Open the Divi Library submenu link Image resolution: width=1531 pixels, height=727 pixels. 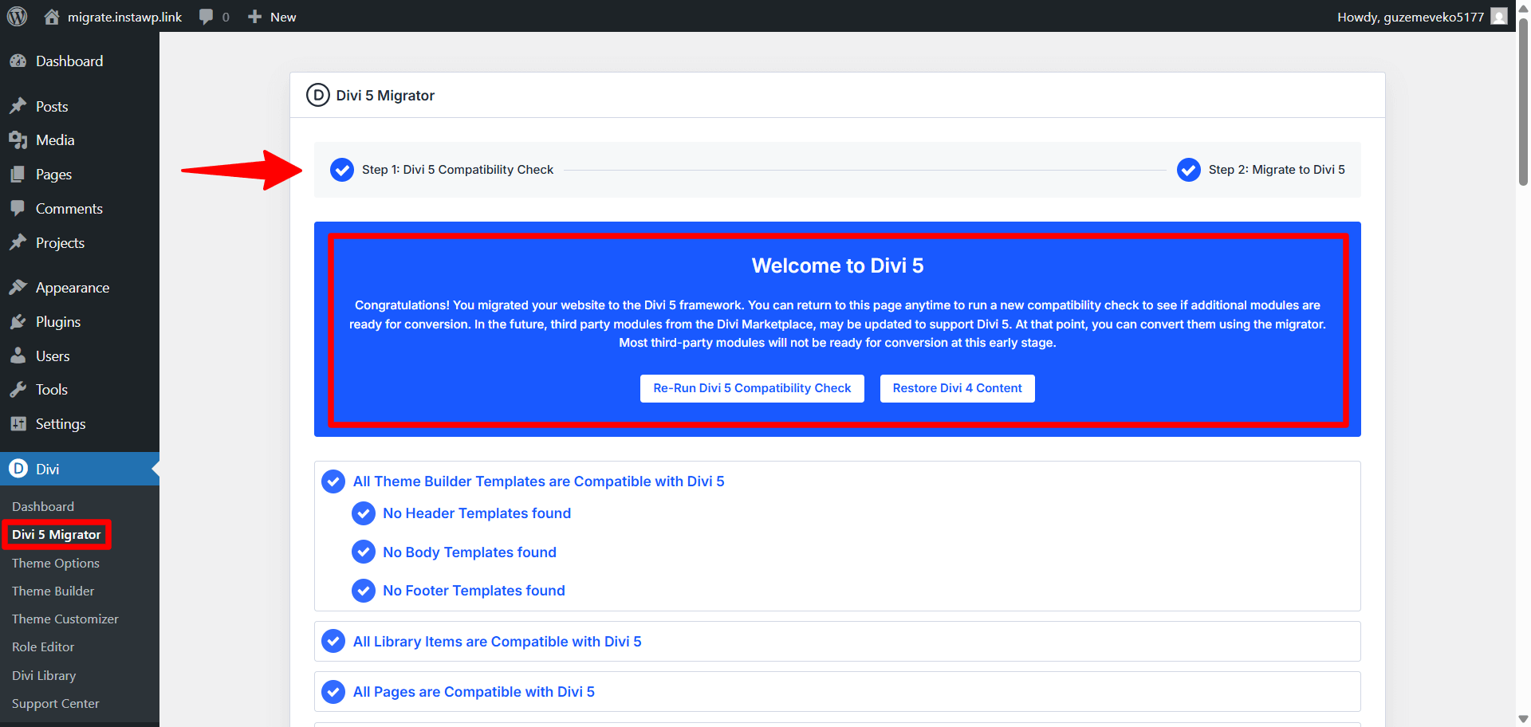[44, 675]
